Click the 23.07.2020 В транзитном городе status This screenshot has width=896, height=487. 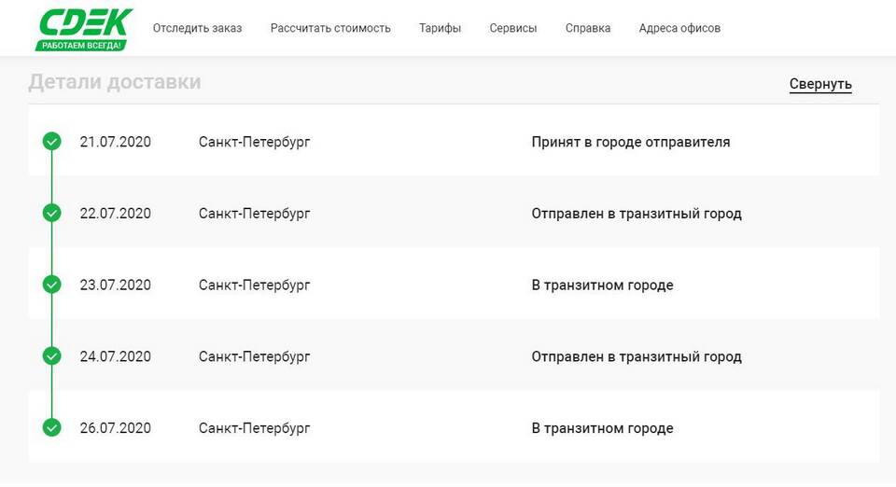point(602,285)
